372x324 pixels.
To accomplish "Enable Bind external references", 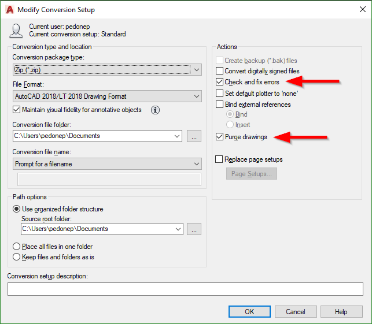I will pyautogui.click(x=220, y=104).
